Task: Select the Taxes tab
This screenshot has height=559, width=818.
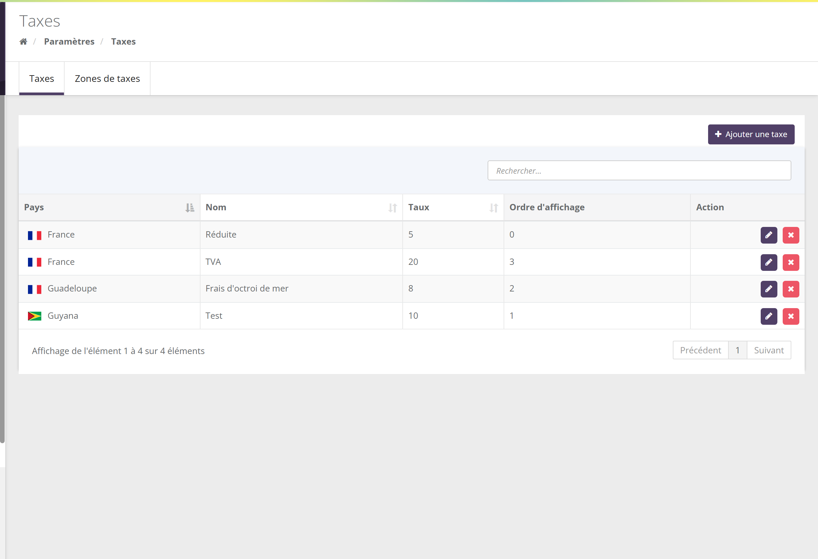Action: coord(42,79)
